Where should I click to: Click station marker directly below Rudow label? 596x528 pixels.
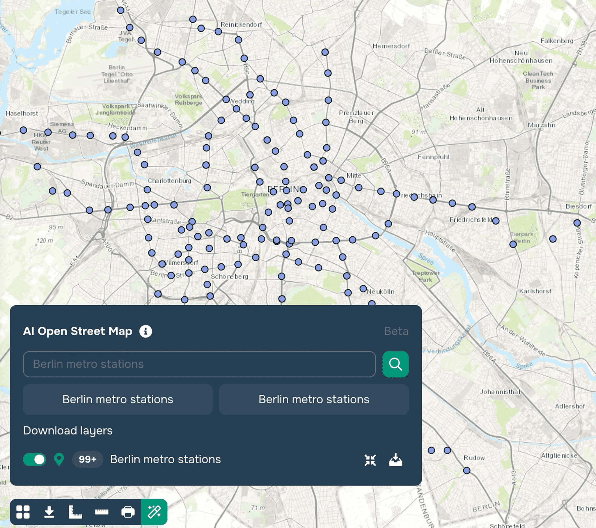pyautogui.click(x=466, y=471)
